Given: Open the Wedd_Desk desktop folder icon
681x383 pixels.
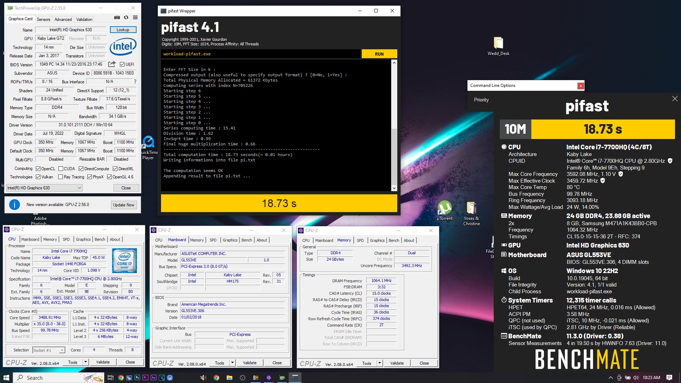Looking at the screenshot, I should click(498, 46).
